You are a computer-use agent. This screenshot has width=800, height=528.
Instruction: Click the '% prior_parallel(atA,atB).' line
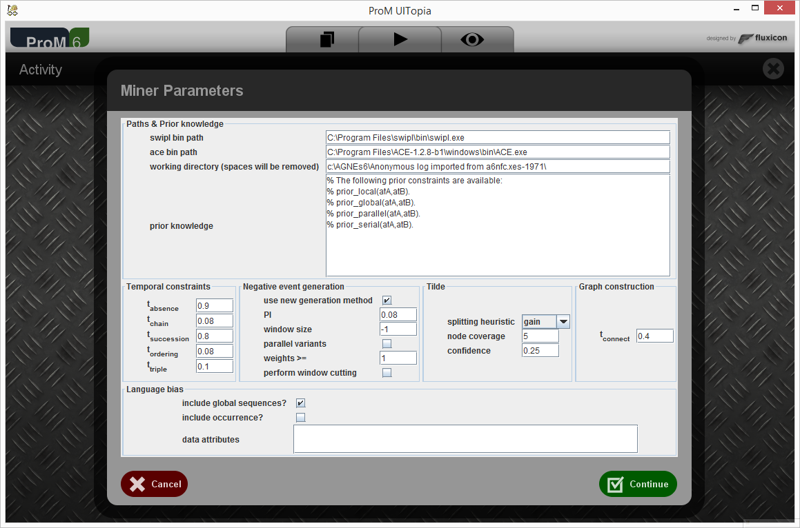373,214
